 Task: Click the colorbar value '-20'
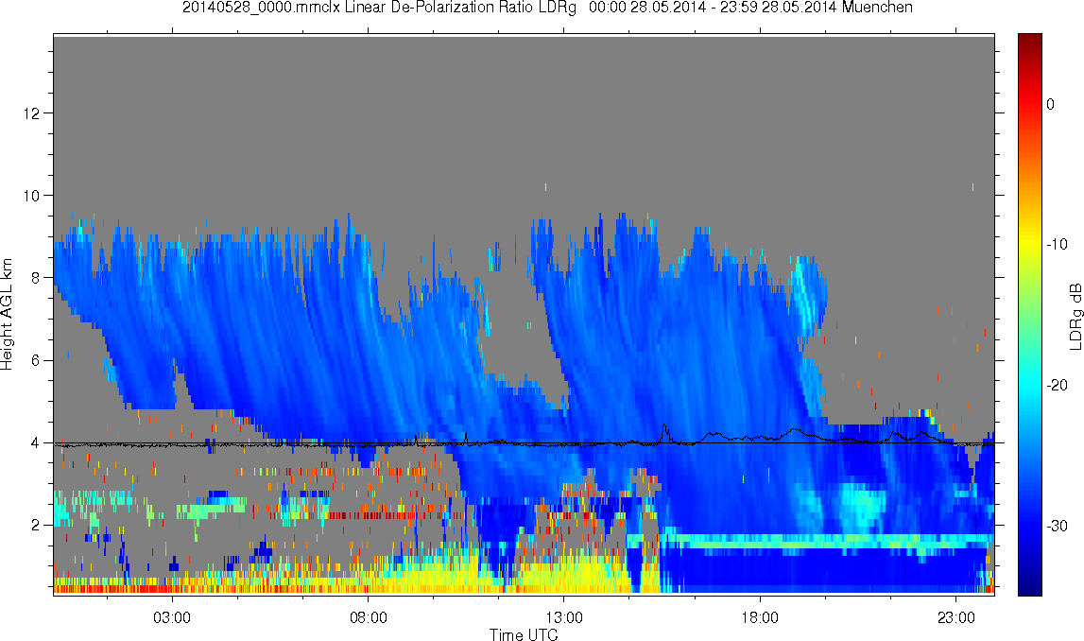click(x=1057, y=385)
